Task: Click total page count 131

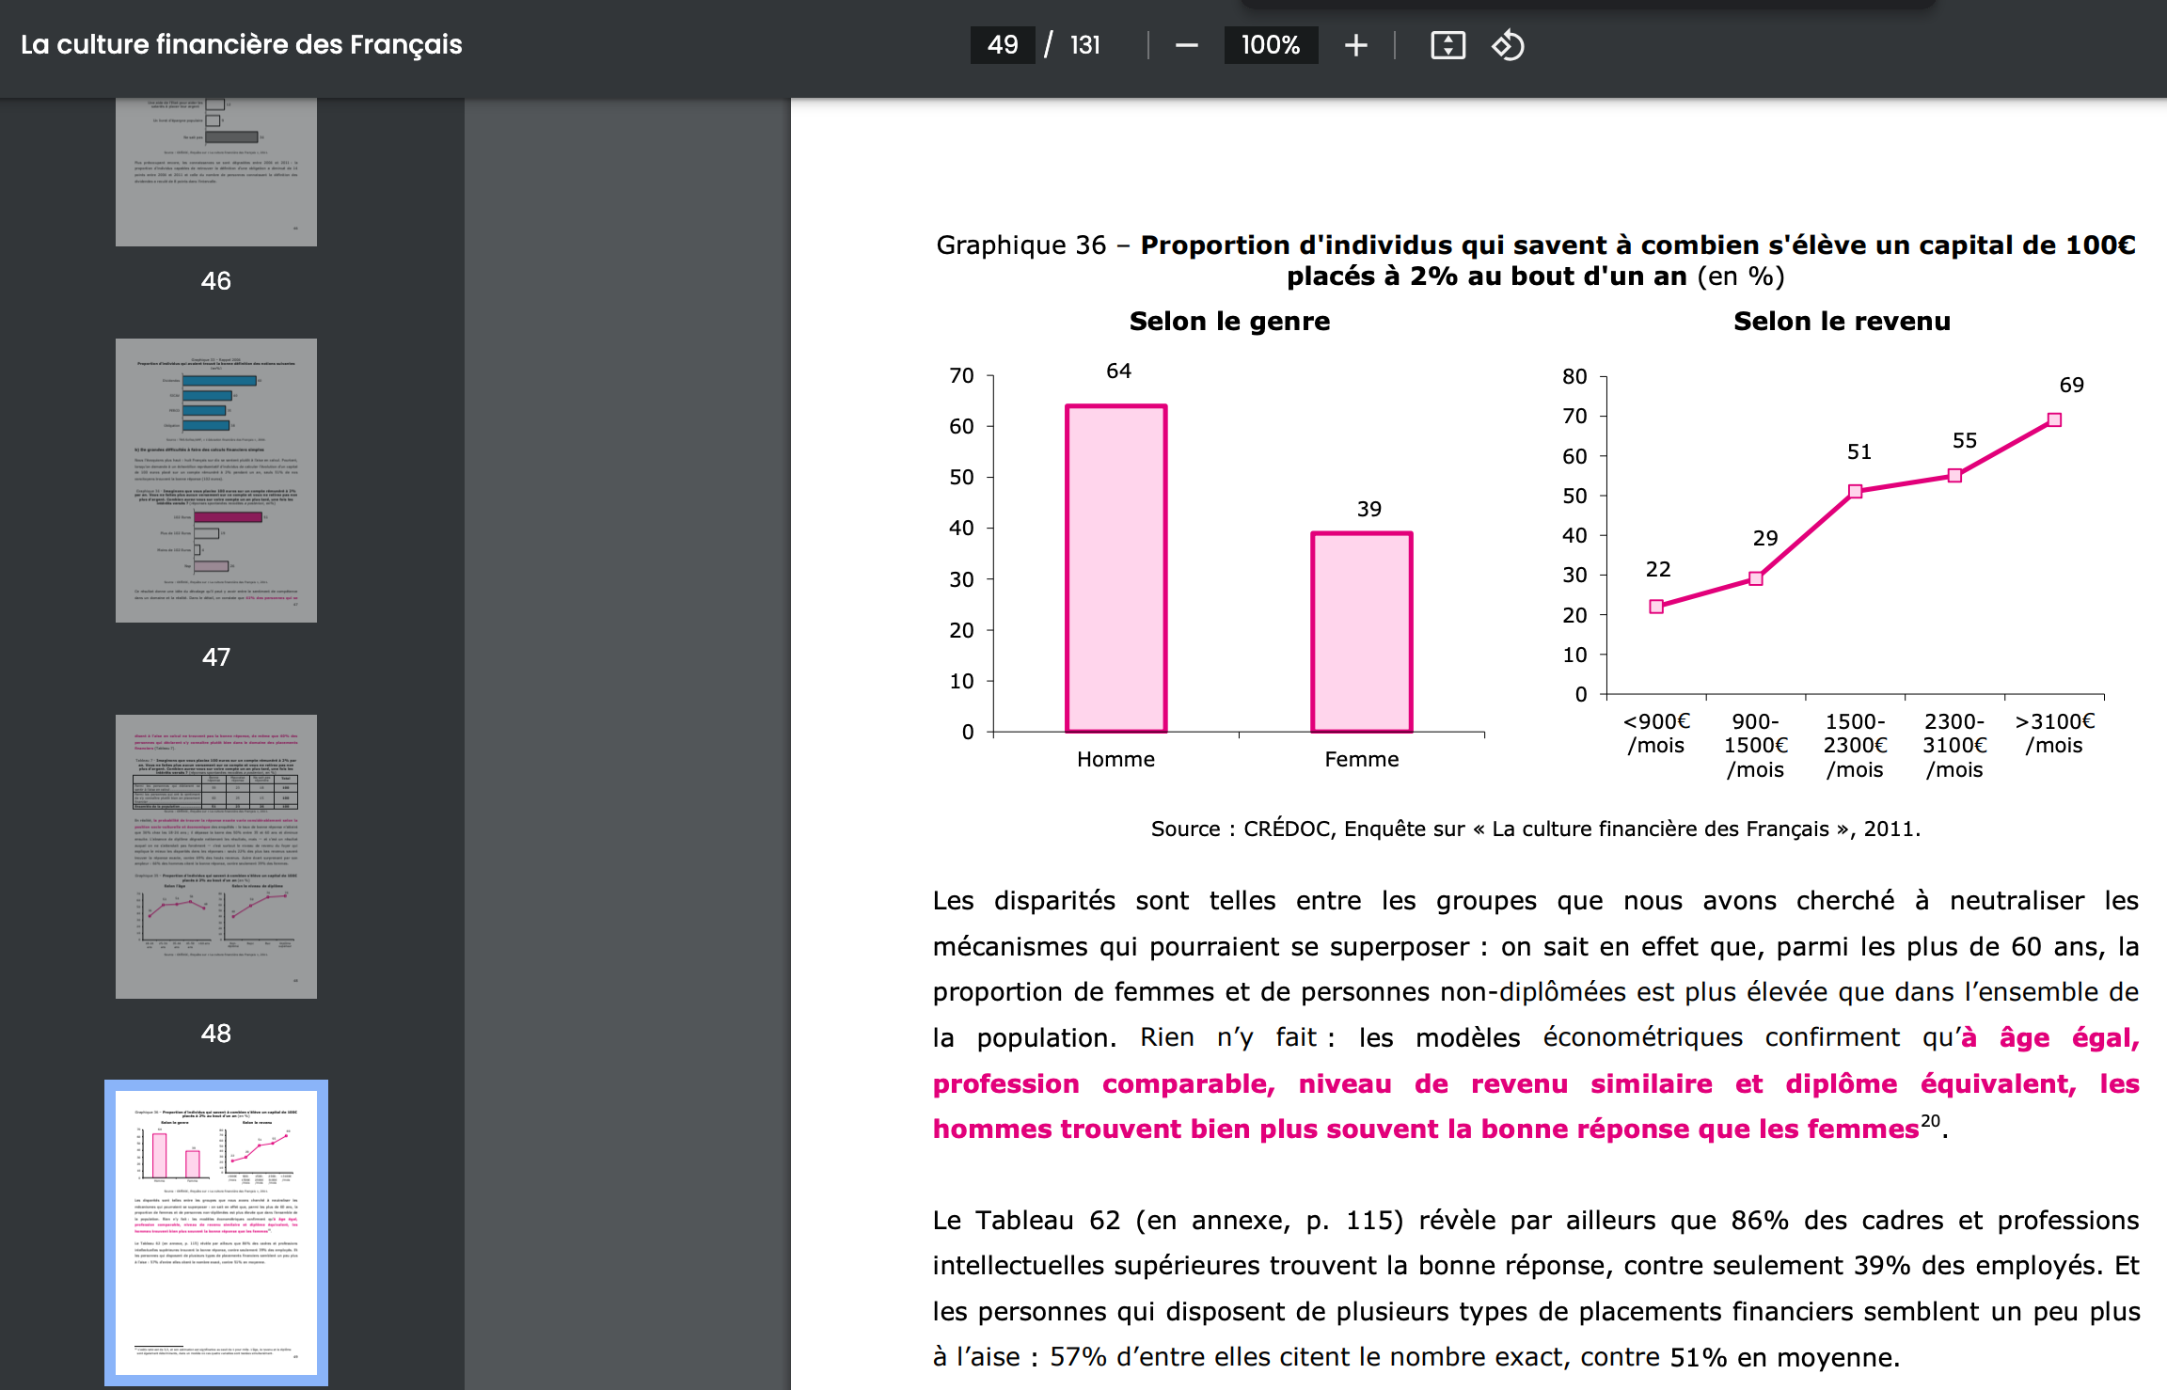Action: [1084, 45]
